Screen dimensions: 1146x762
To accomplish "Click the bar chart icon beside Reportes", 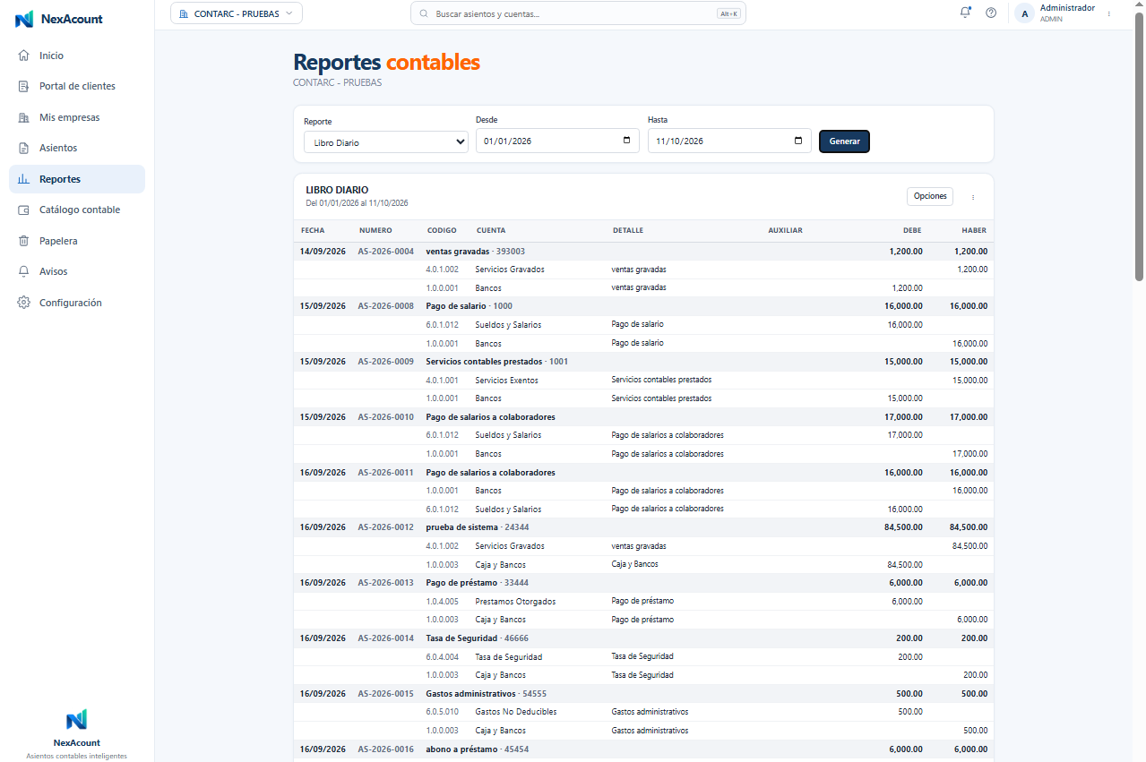I will pos(24,179).
